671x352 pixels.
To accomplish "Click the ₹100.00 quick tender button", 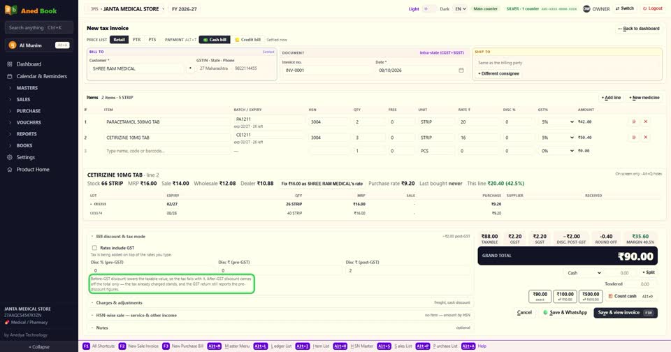I will click(x=565, y=296).
